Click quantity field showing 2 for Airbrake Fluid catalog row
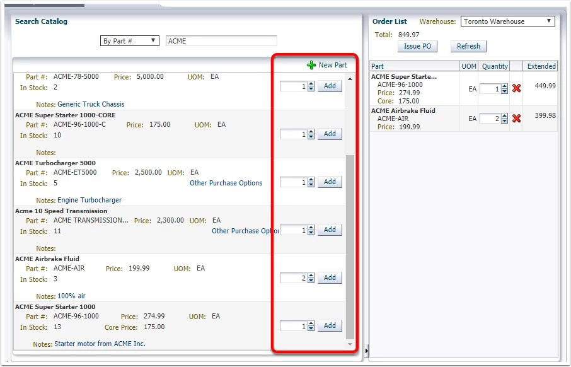This screenshot has width=571, height=367. pos(294,278)
